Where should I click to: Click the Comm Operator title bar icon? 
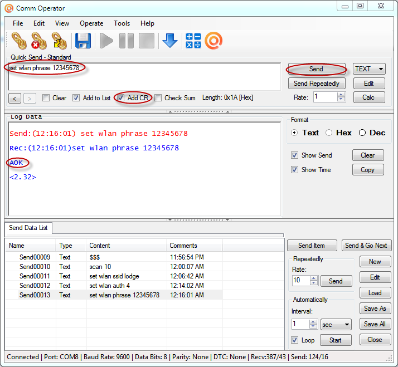pos(9,8)
